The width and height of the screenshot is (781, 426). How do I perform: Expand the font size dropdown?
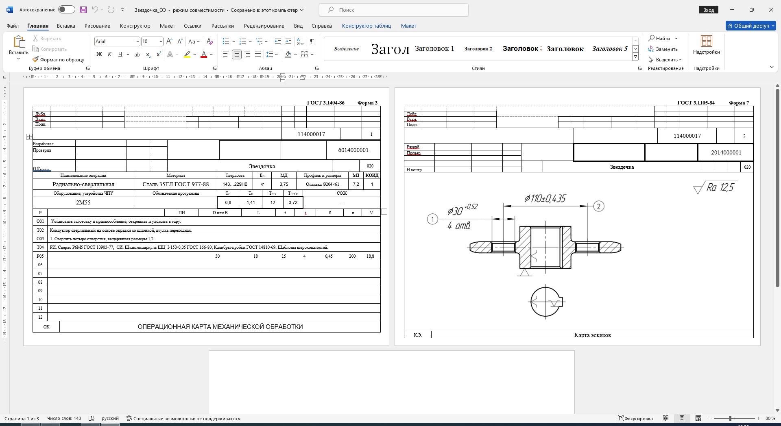click(161, 41)
